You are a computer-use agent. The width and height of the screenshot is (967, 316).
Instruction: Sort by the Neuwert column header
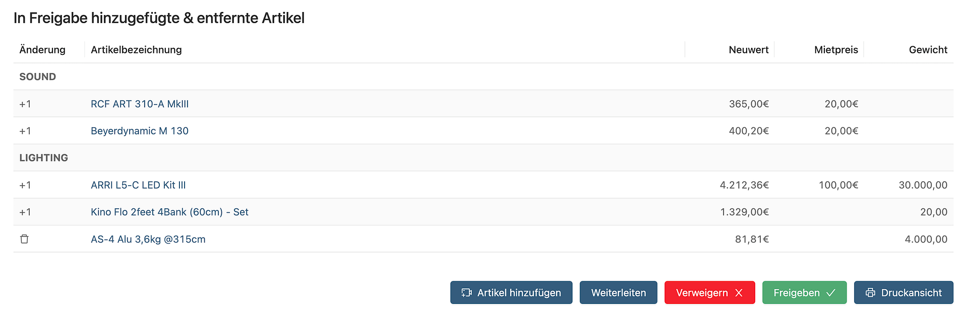pos(748,50)
